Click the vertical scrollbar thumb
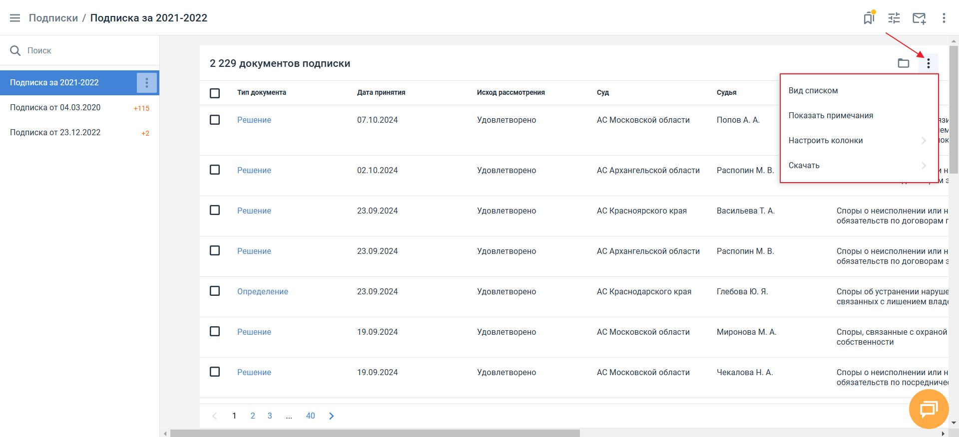 pos(954,109)
